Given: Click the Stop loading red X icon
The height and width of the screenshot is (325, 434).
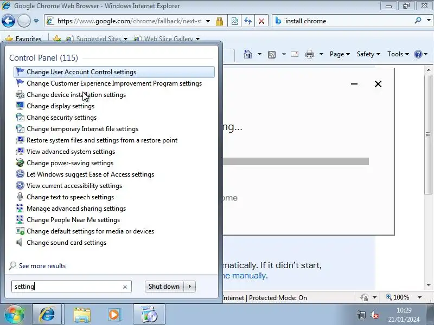Looking at the screenshot, I should click(261, 21).
